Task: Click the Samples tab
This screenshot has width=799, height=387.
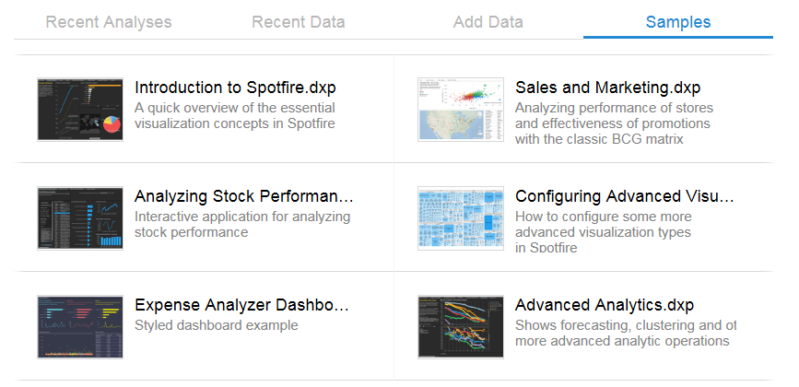Action: click(677, 22)
